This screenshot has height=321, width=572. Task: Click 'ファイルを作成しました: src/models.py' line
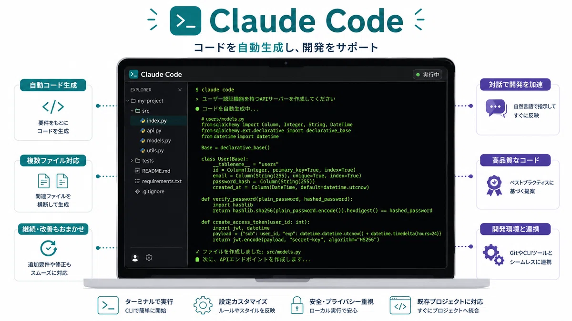click(x=248, y=252)
